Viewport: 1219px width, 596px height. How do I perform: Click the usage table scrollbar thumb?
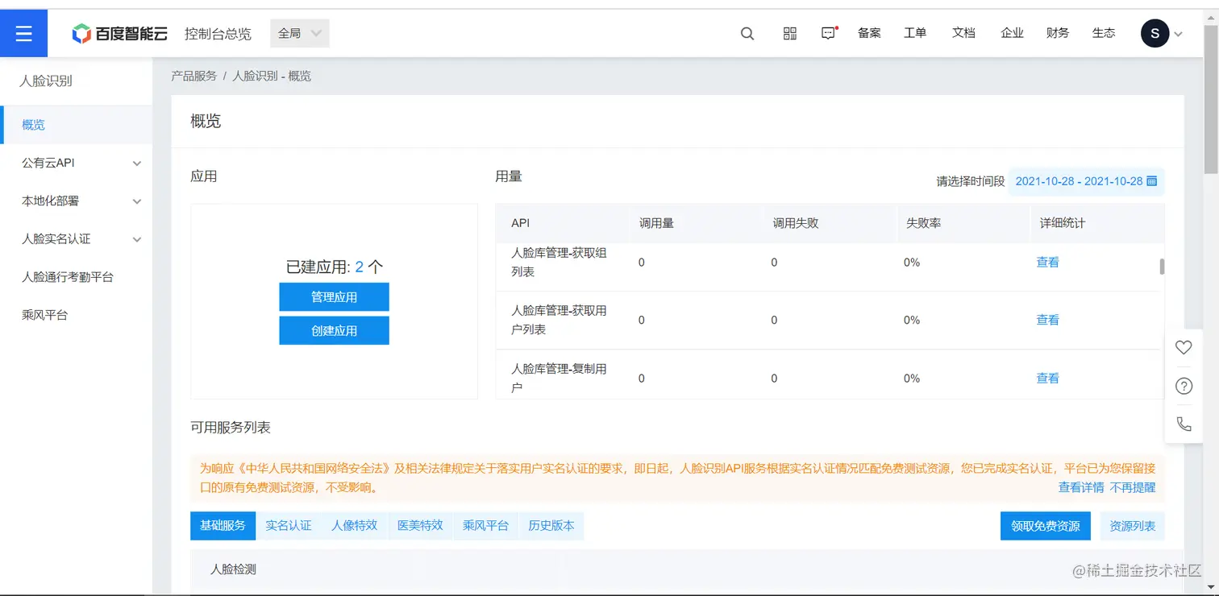coord(1162,267)
